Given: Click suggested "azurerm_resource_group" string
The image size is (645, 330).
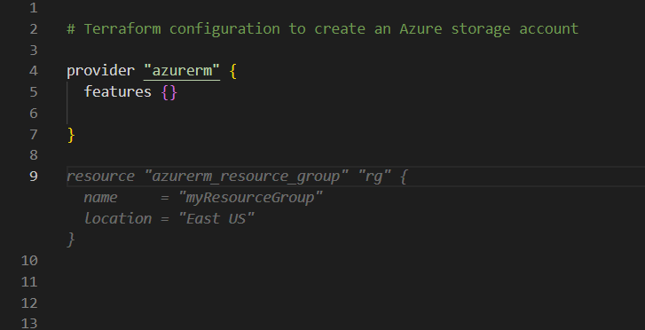Looking at the screenshot, I should (x=246, y=177).
